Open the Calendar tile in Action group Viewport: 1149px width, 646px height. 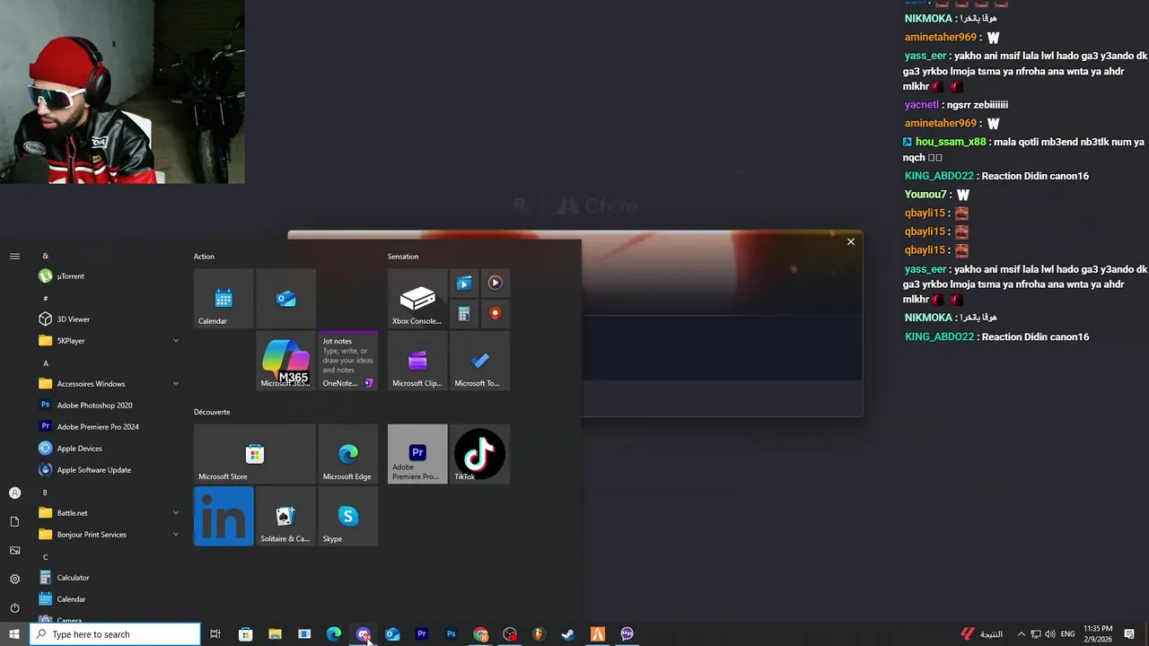(224, 299)
